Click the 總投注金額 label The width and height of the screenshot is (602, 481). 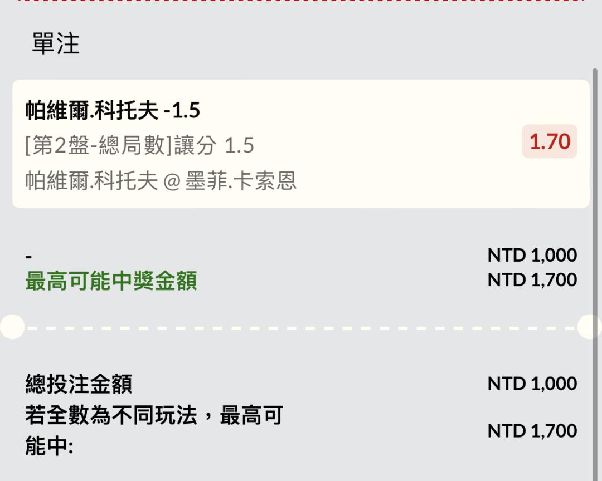coord(79,384)
